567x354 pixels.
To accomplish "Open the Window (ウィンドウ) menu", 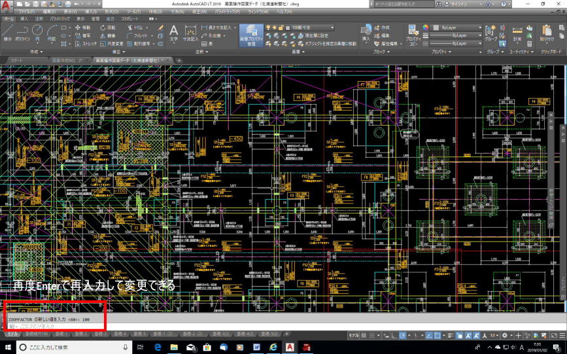I will 258,12.
